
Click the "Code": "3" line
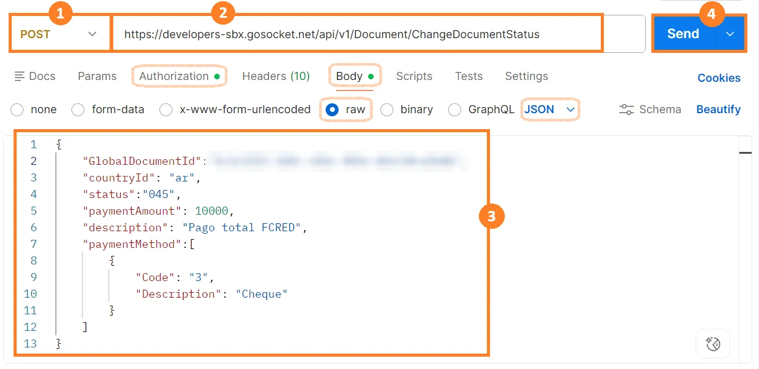pyautogui.click(x=175, y=277)
